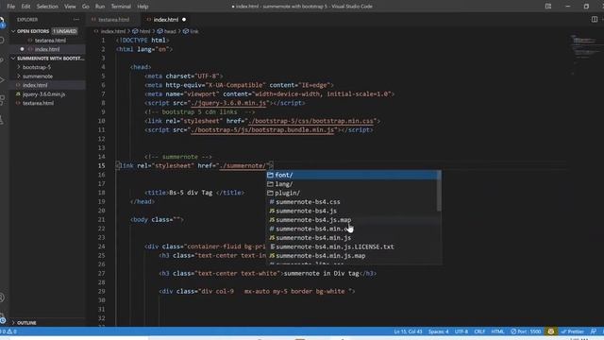Click the Prettier status bar item
Screen dimensions: 604x340
pos(573,331)
